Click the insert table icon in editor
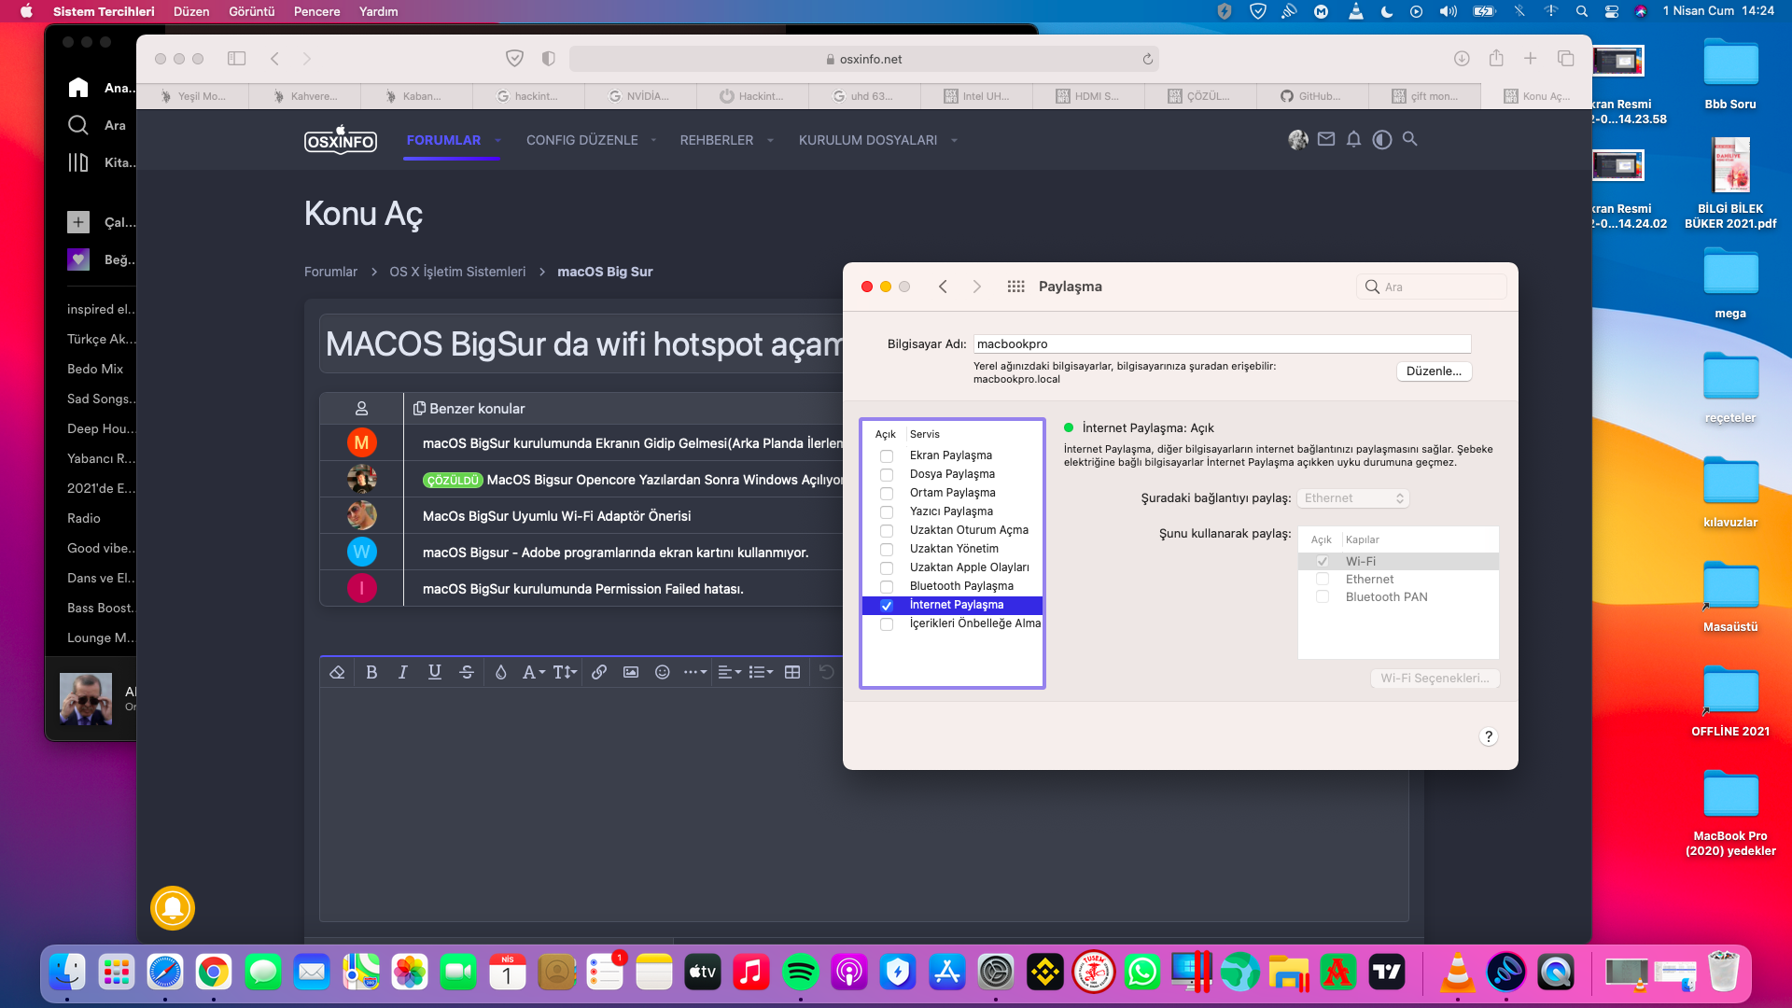1792x1008 pixels. click(792, 672)
